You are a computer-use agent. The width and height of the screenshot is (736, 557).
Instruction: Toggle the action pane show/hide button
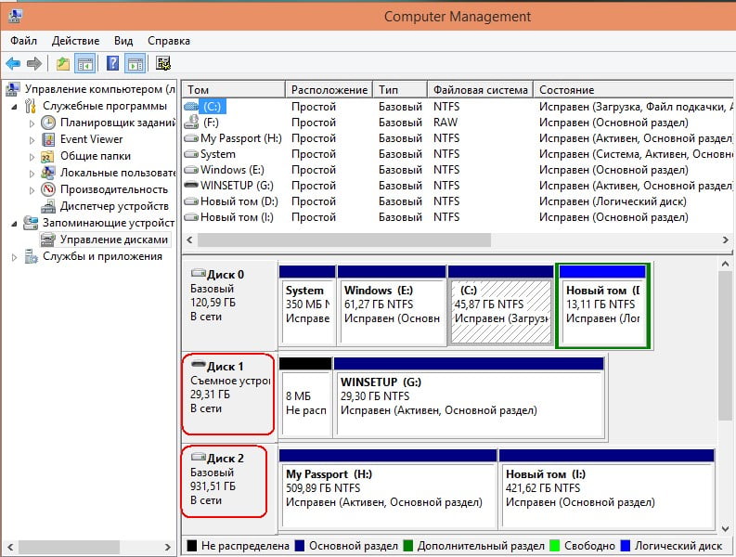pyautogui.click(x=135, y=64)
